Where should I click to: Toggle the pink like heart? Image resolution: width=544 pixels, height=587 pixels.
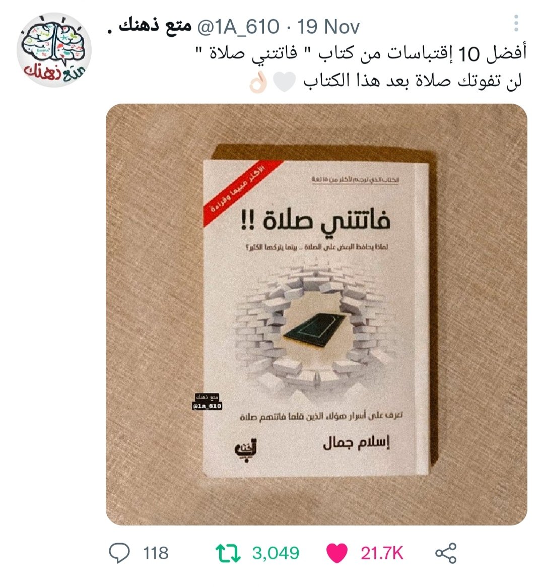(337, 553)
